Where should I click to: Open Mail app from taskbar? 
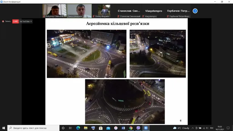click(x=108, y=128)
